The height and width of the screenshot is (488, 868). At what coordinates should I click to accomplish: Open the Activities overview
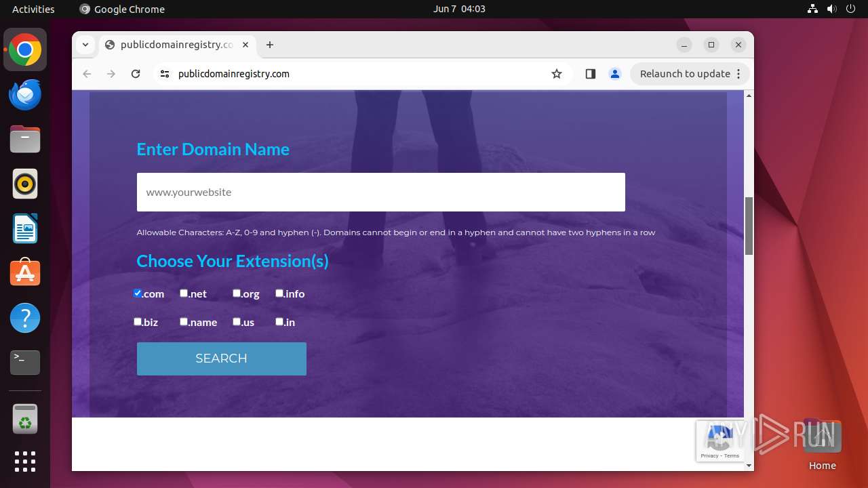click(33, 9)
